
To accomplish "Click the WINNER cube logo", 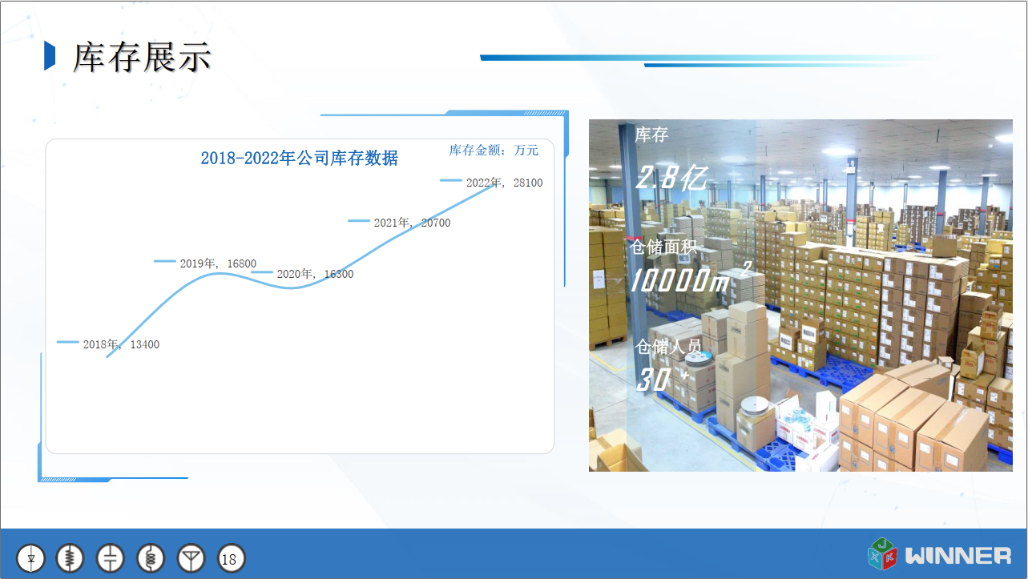I will click(884, 554).
